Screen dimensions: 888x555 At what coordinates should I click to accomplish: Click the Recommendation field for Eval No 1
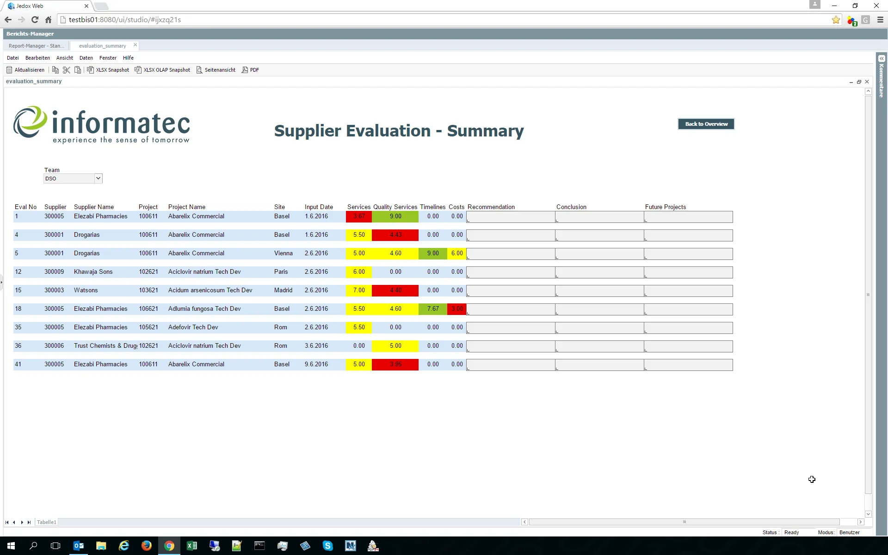click(x=511, y=217)
